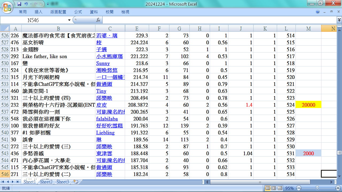Viewport: 342px width, 192px height.
Task: Click the vertical scrollbar thumb
Action: (x=339, y=153)
